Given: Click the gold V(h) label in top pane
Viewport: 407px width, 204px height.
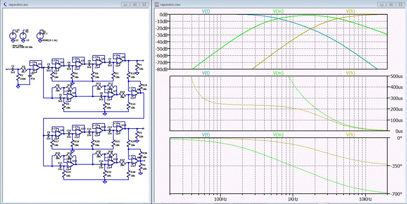Looking at the screenshot, I should tap(350, 11).
